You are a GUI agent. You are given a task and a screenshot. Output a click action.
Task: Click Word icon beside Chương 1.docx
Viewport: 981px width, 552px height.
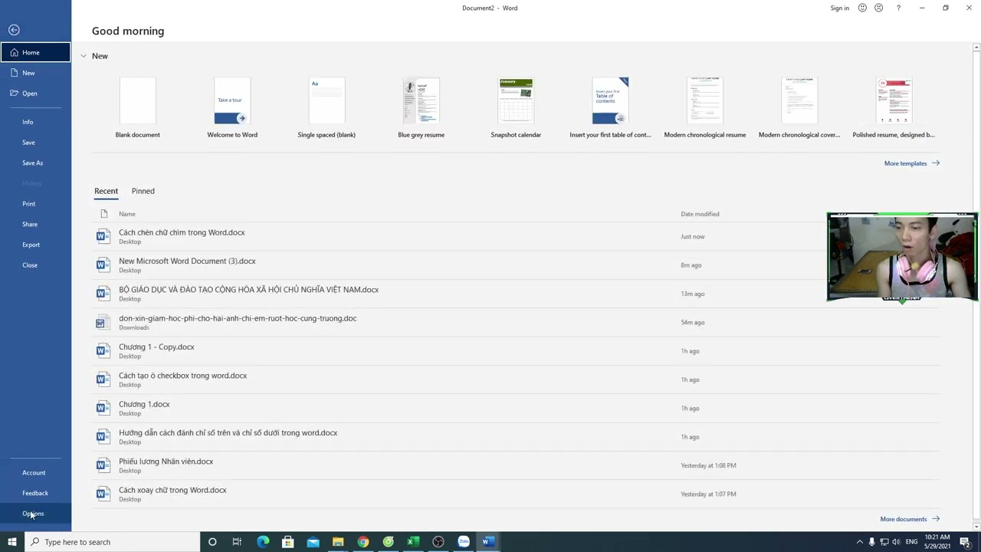(103, 408)
